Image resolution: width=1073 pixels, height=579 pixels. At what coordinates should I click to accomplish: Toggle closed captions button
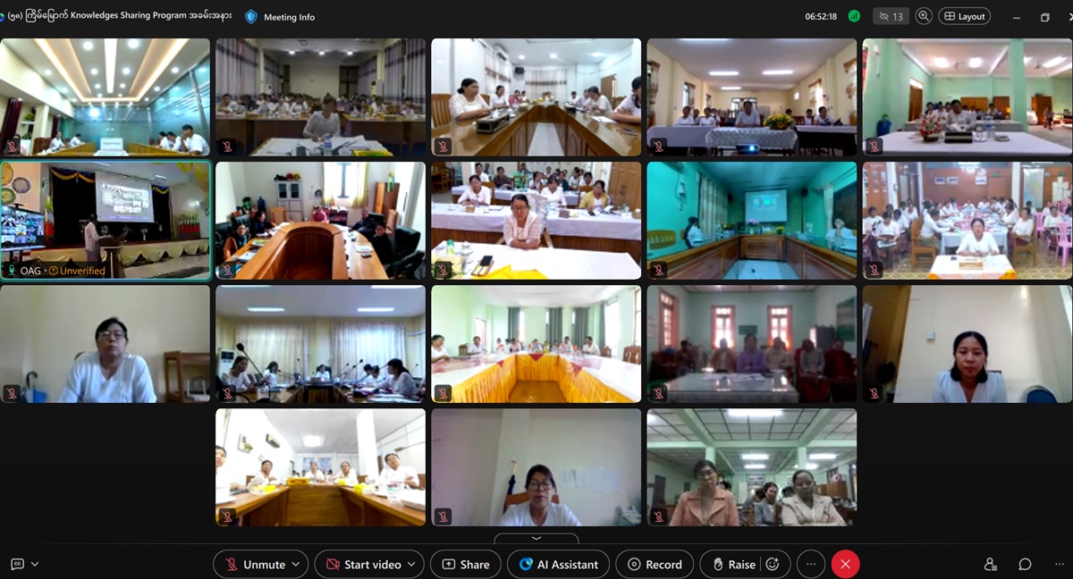tap(17, 564)
